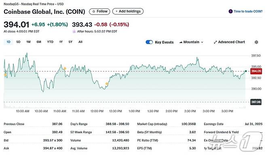Click the Market Cap value 100.356B
The height and width of the screenshot is (155, 266).
click(x=189, y=124)
